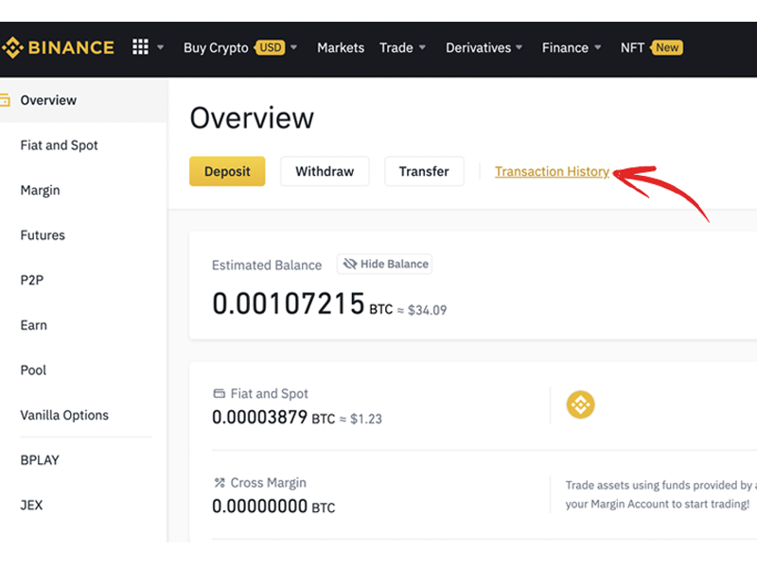Click the crossed-eye icon in Hide Balance
This screenshot has height=567, width=757.
tap(349, 264)
